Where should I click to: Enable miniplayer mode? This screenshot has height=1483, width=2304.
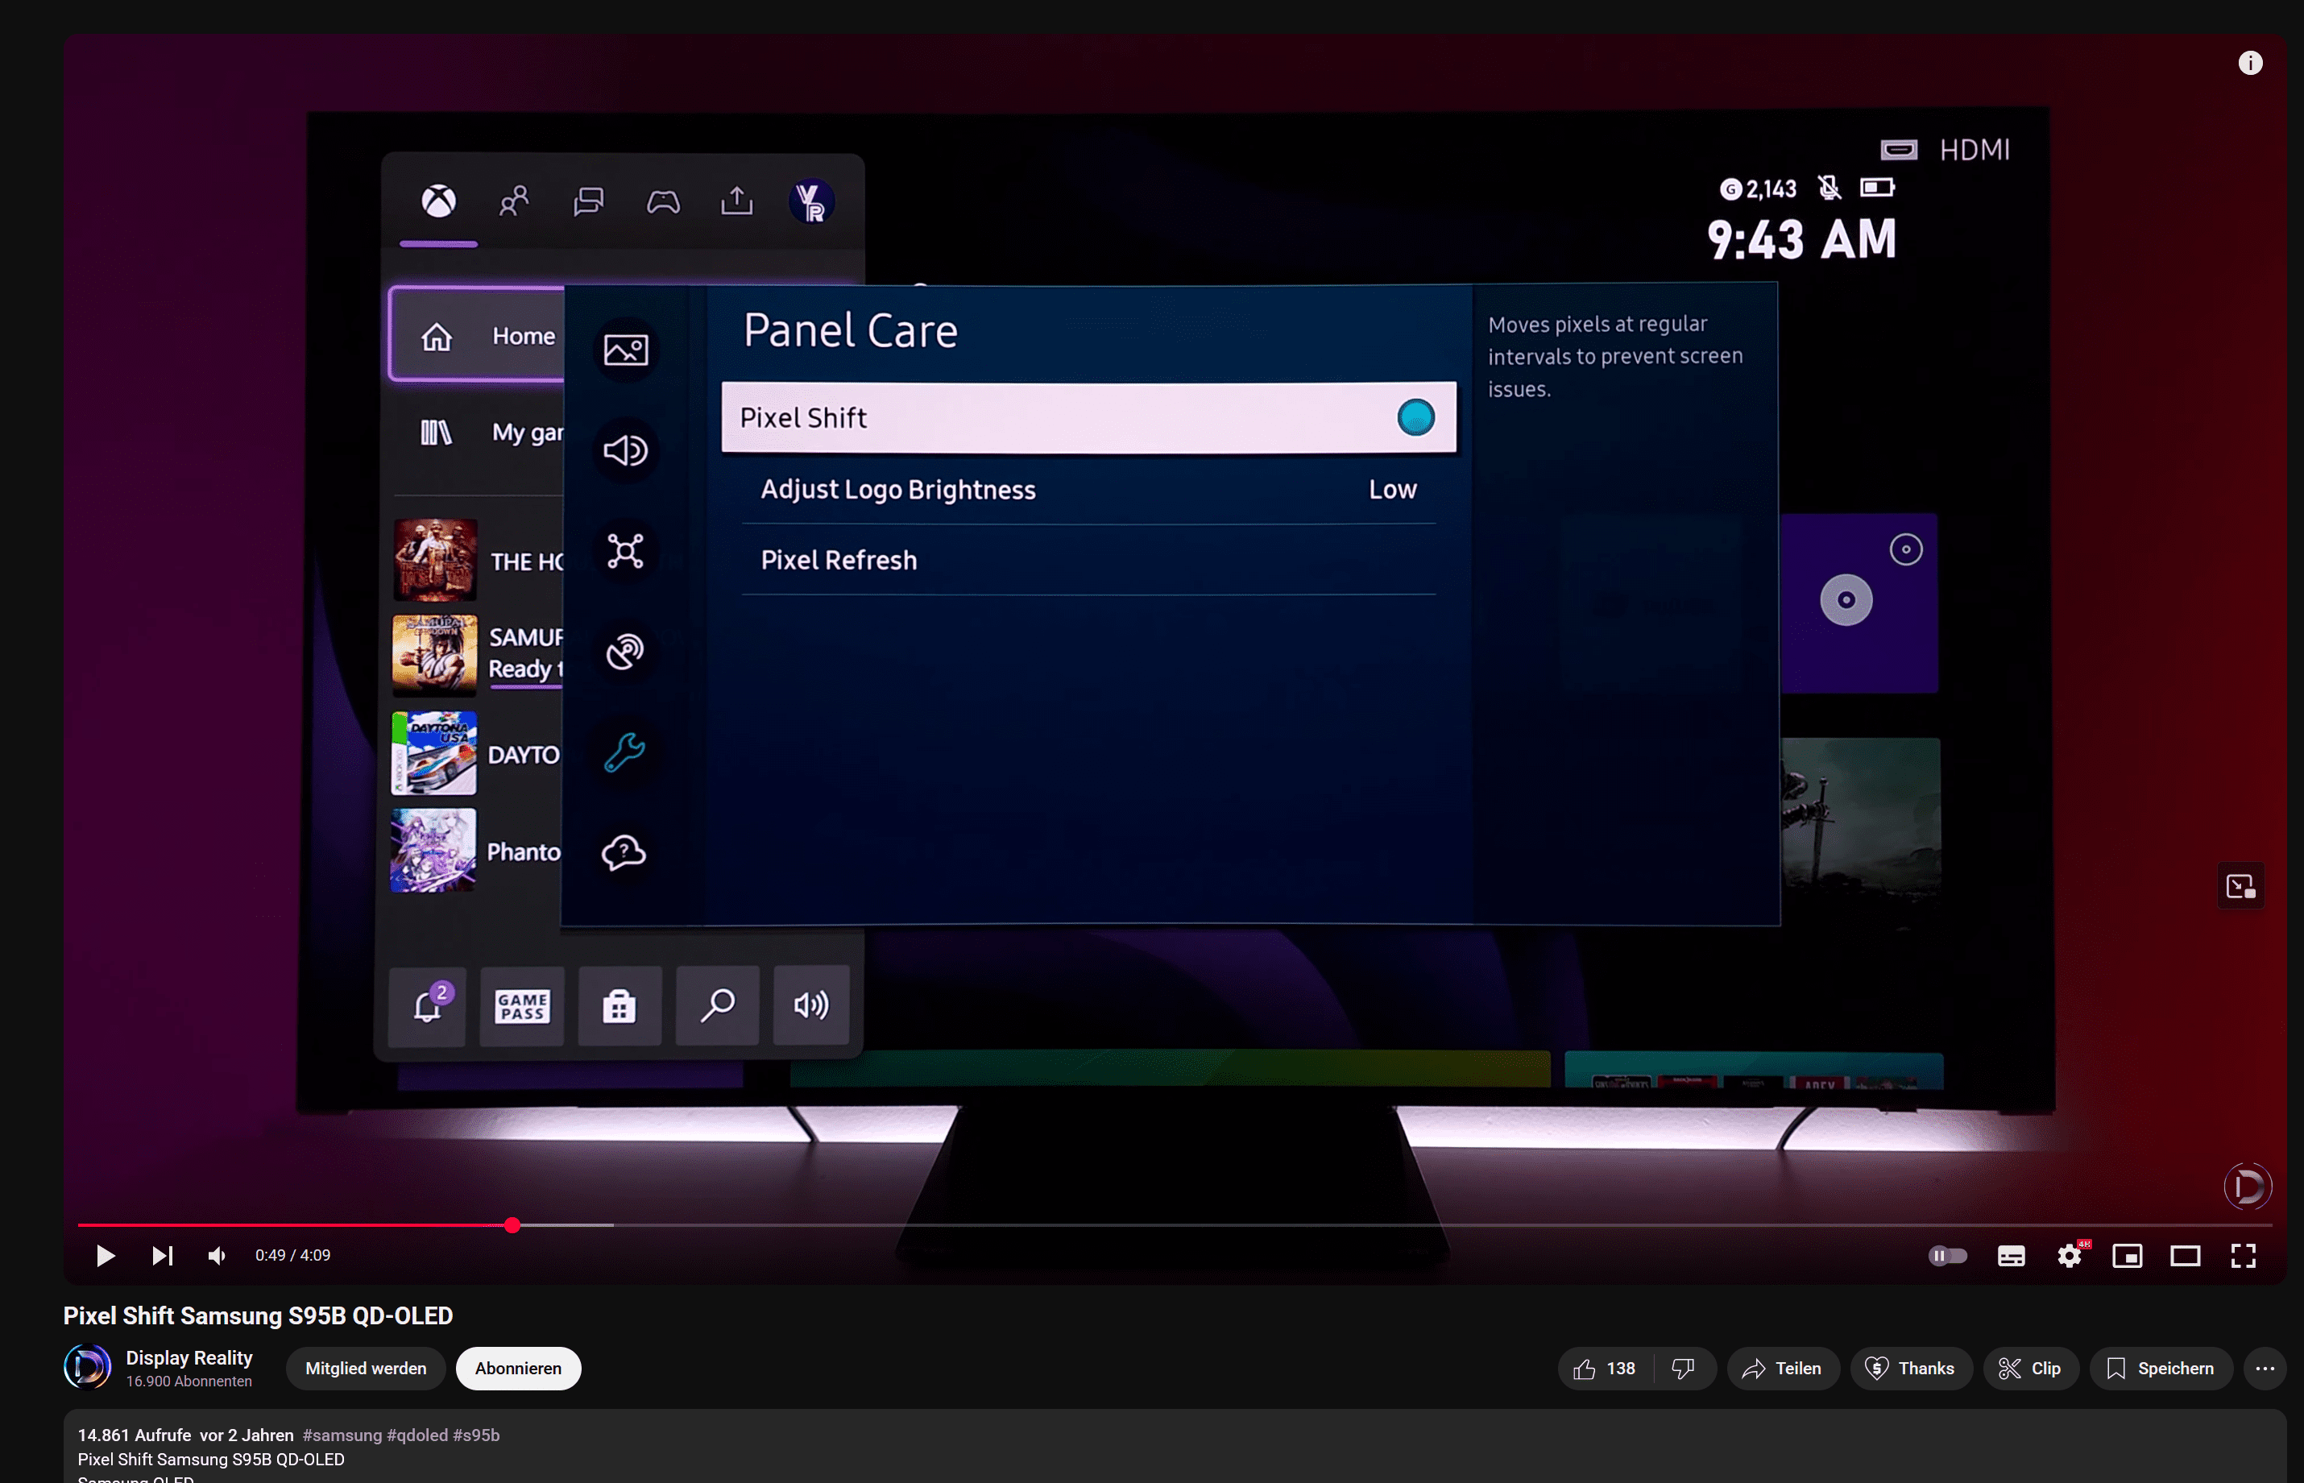2127,1255
